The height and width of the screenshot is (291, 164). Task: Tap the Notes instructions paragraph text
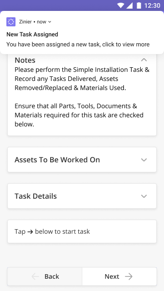pos(82,97)
